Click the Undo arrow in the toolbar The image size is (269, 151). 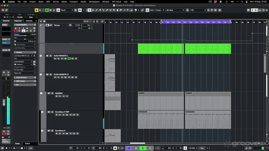(x=3, y=10)
